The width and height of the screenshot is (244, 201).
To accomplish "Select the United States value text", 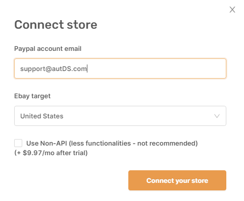I will tap(42, 116).
